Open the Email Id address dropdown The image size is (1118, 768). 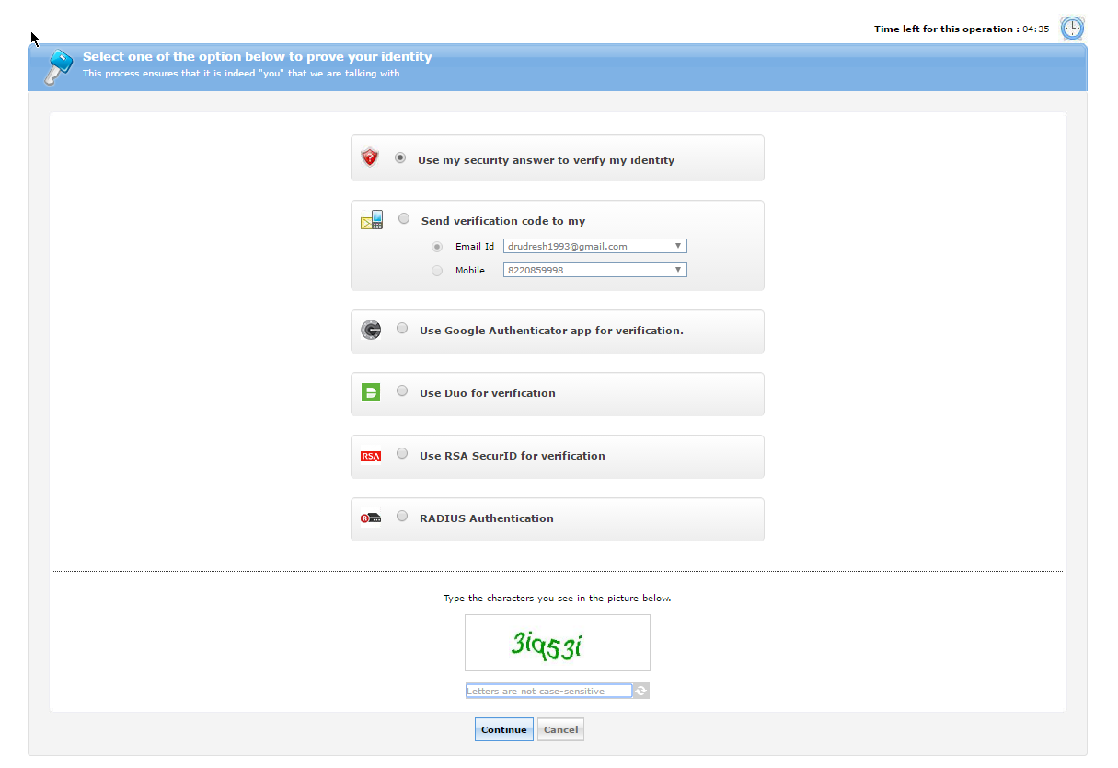point(594,247)
